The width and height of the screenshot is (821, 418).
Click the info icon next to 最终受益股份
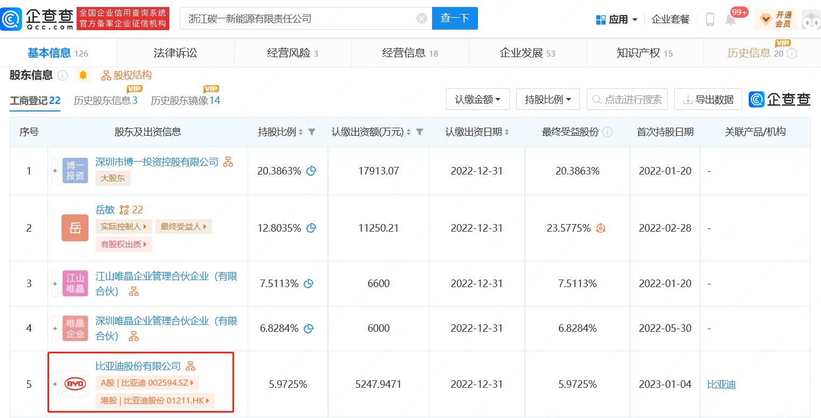pyautogui.click(x=607, y=132)
